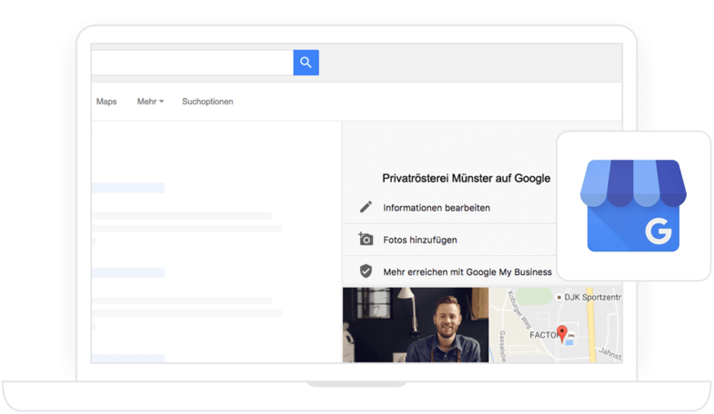Viewport: 714px width, 414px height.
Task: Click the shield checkmark icon
Action: tap(366, 271)
